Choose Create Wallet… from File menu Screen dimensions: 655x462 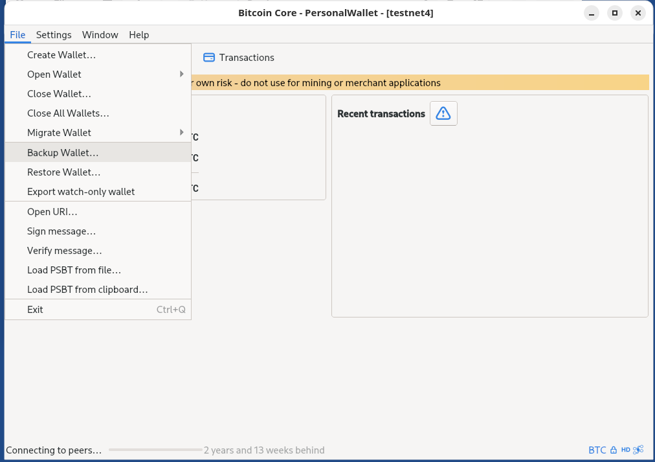[x=98, y=55]
